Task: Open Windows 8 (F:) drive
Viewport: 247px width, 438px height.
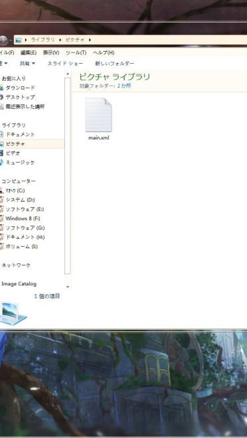Action: point(23,218)
